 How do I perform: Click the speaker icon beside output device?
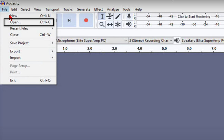pyautogui.click(x=177, y=41)
